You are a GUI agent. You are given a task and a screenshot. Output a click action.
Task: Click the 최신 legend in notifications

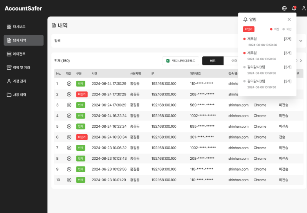(x=274, y=29)
